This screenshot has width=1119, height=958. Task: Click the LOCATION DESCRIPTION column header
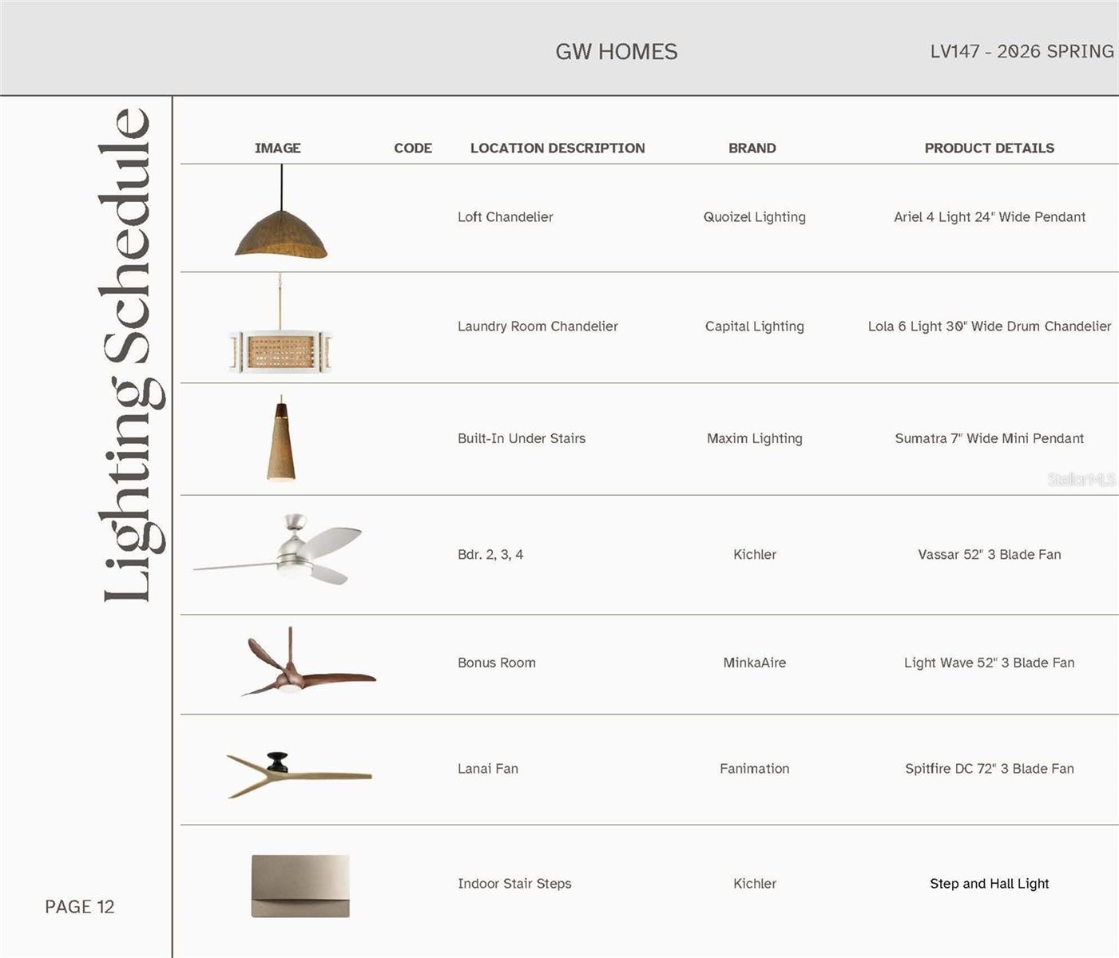(558, 148)
